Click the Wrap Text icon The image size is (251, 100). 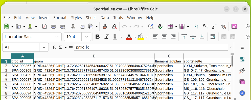point(213,37)
